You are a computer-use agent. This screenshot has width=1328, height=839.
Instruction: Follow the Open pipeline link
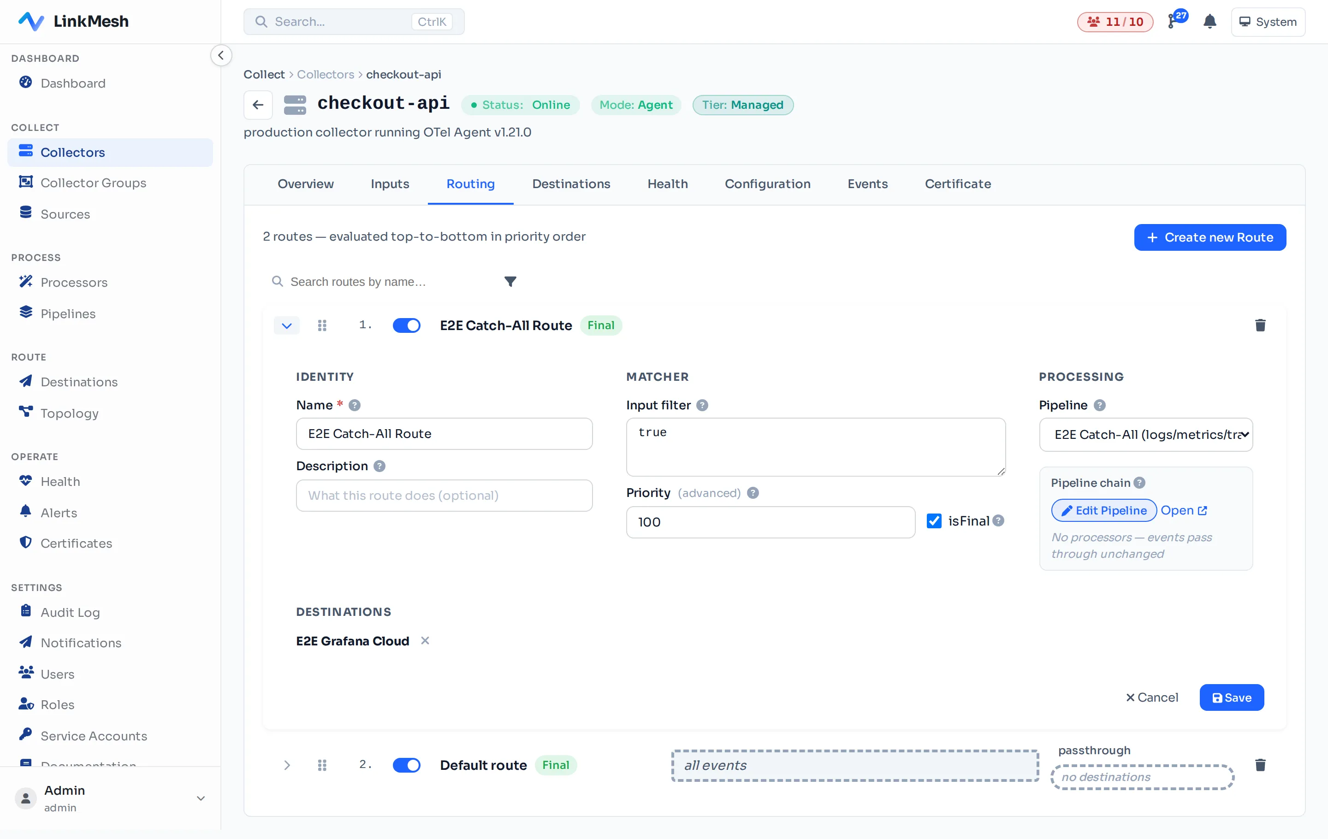click(x=1184, y=510)
